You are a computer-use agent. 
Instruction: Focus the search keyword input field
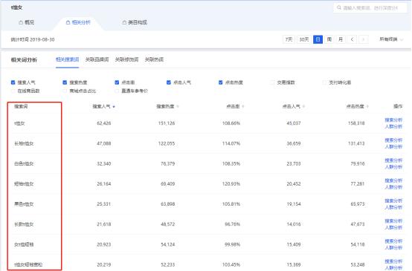click(x=370, y=8)
